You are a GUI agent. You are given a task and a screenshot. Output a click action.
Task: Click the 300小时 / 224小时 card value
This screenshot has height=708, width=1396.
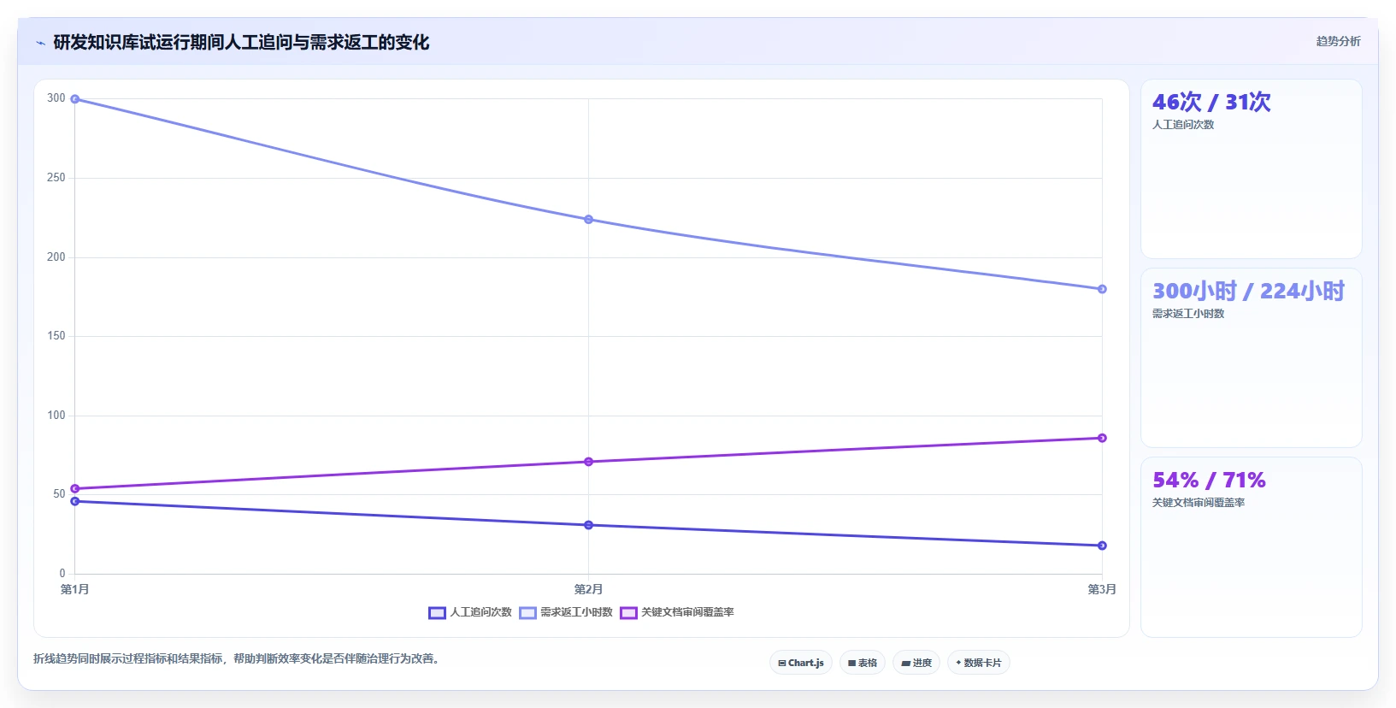(x=1248, y=291)
